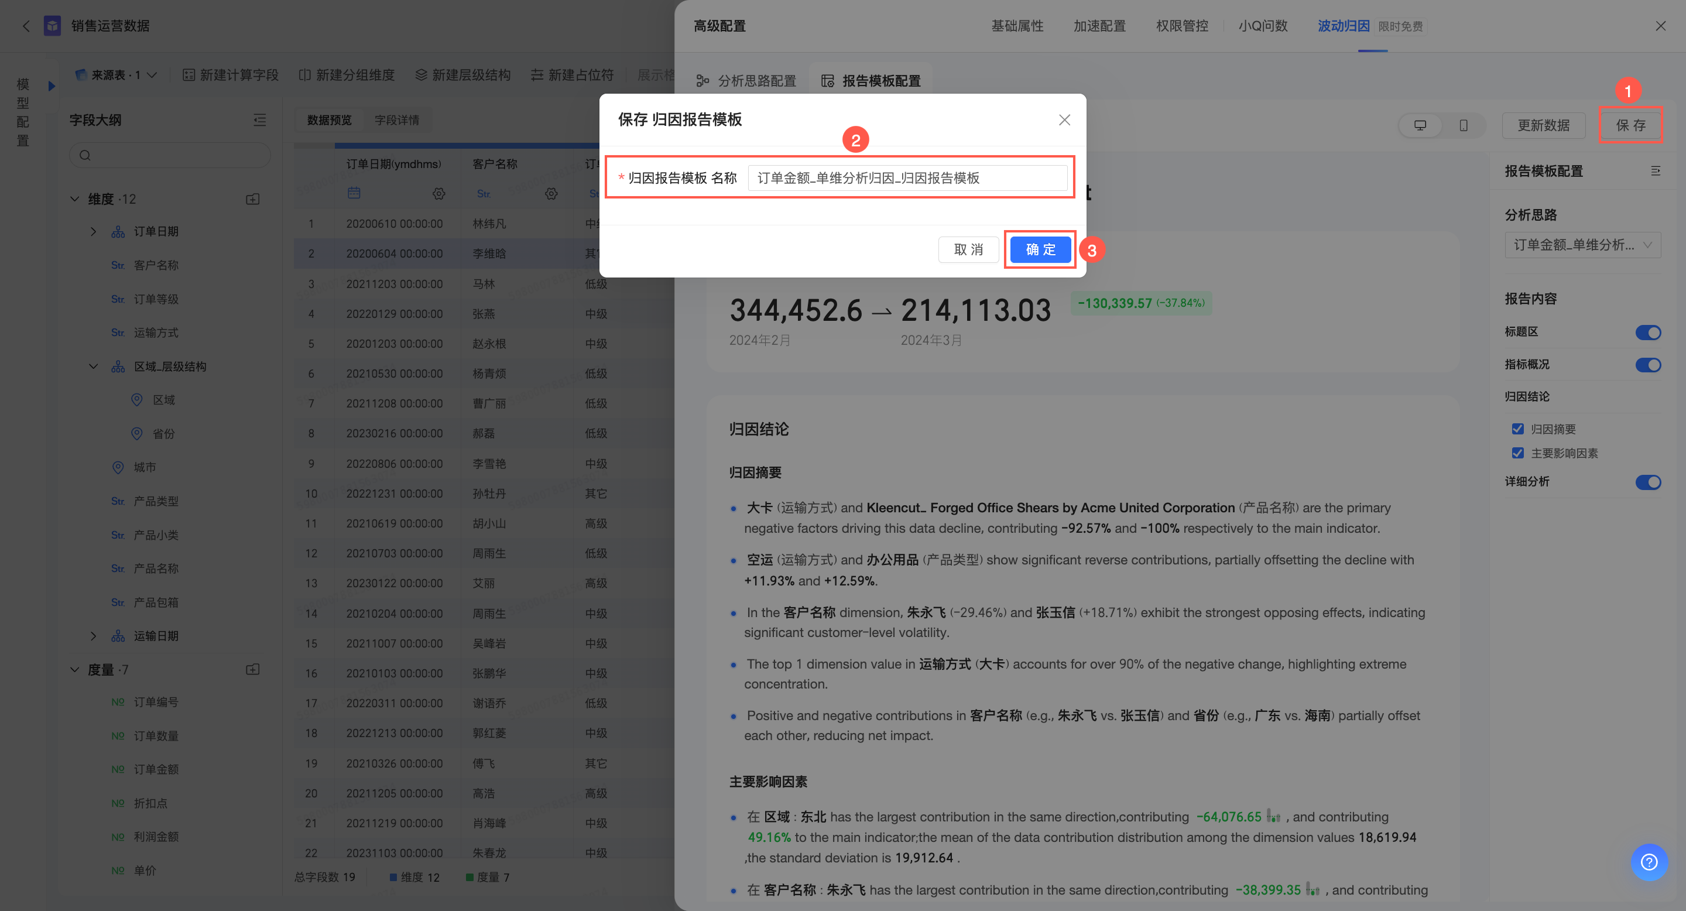Close the 保存 归因报告模板 dialog
Screen dimensions: 1686x911
click(x=1064, y=120)
